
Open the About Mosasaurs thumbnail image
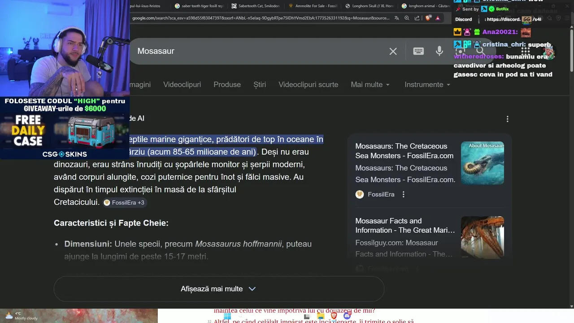[483, 163]
